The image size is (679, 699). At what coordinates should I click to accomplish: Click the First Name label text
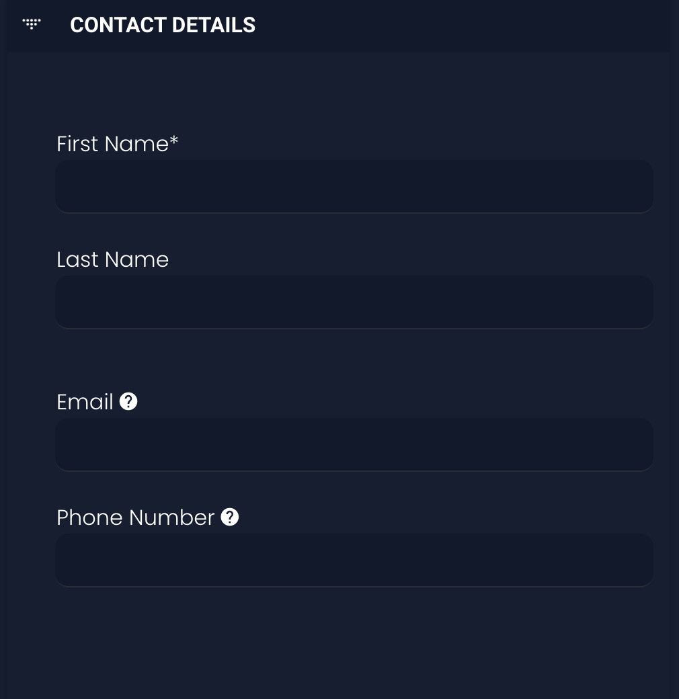[x=112, y=144]
